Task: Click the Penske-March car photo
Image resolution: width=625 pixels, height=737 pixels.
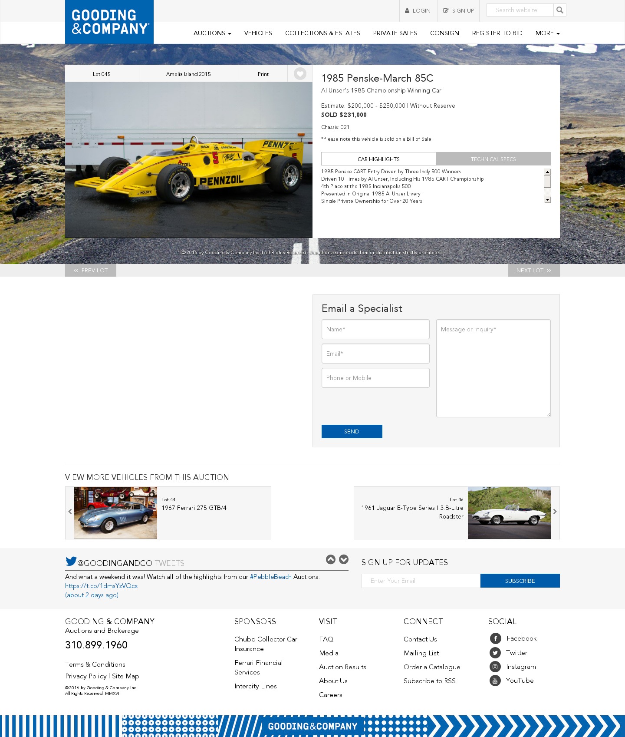Action: (x=189, y=160)
